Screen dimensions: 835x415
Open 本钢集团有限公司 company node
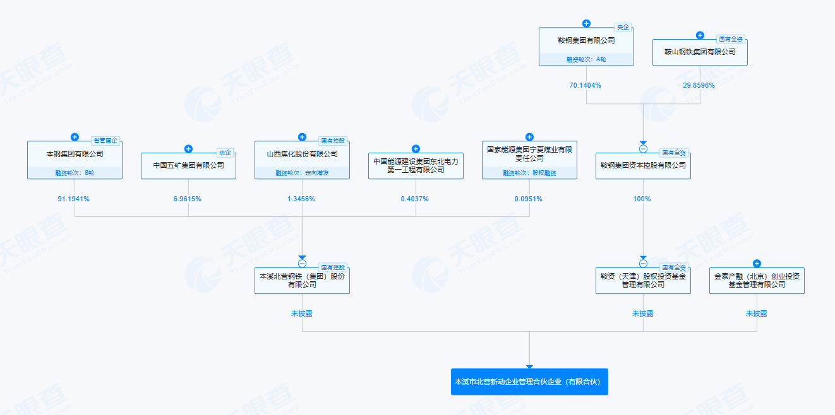(75, 160)
